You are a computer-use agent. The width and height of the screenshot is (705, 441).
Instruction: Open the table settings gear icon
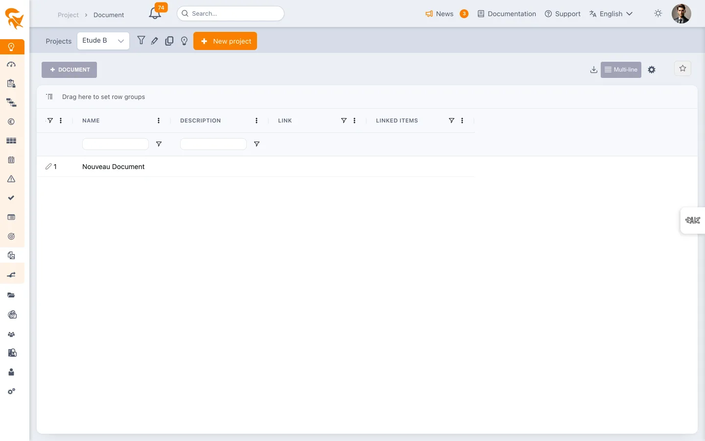tap(652, 70)
